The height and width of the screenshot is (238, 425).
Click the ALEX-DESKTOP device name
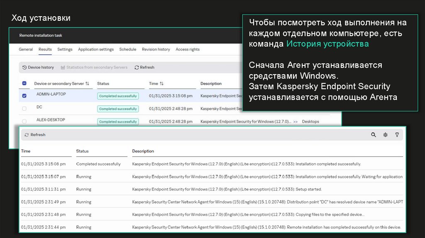coord(51,120)
